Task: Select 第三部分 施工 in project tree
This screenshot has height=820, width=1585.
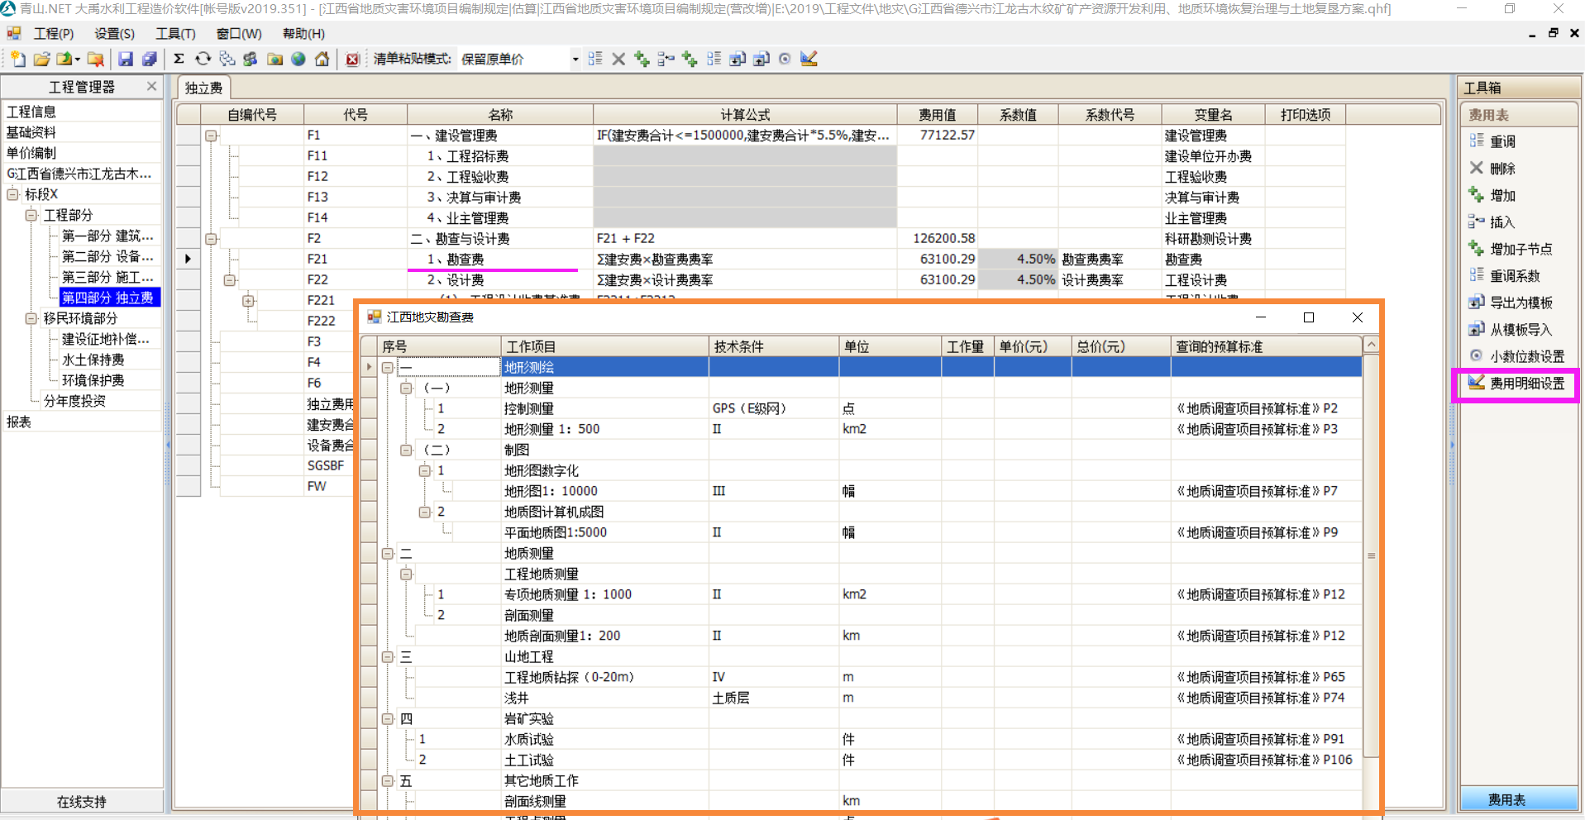Action: pyautogui.click(x=107, y=277)
